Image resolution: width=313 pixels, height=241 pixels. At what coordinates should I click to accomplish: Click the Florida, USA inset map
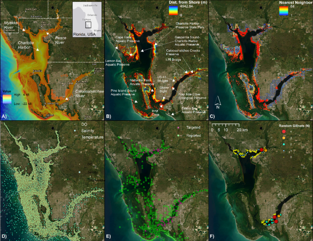[x=87, y=20]
